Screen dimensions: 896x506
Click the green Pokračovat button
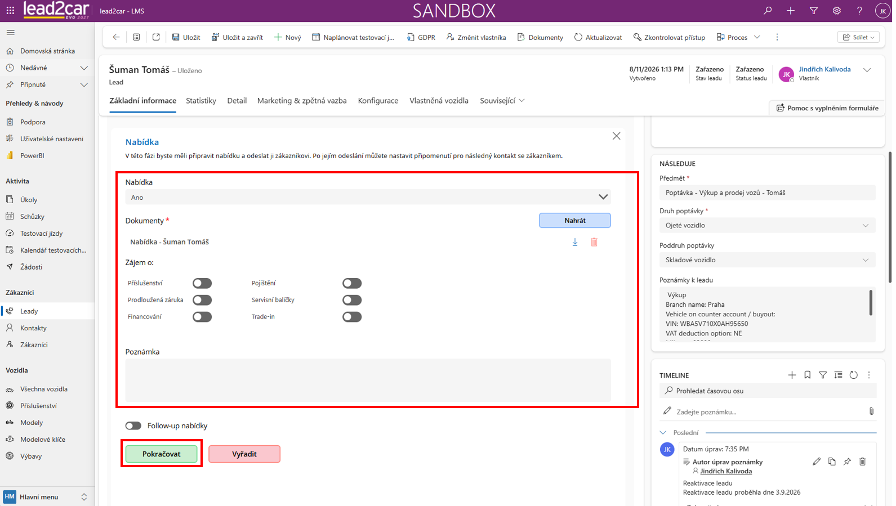(x=162, y=454)
